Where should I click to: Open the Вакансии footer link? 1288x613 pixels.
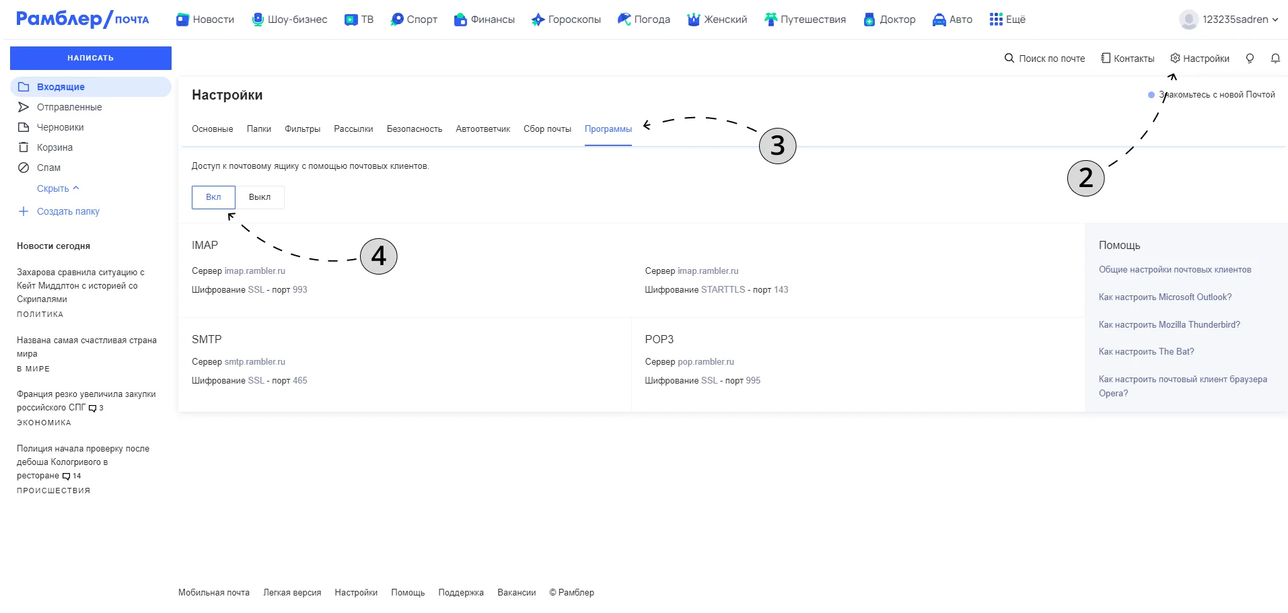coord(517,593)
